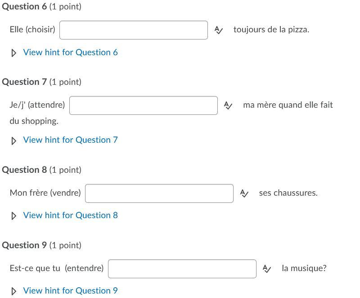
Task: Select the "Question 8 (1 point)" heading
Action: pos(42,170)
